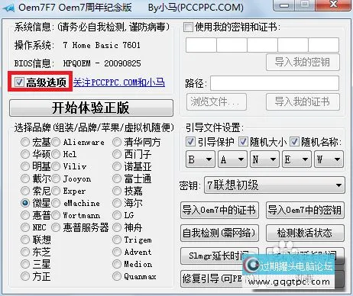Pick the Exper brand radio button

tap(56, 191)
